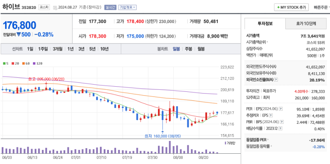Click the 최고 205,000 (06/20) chart marker

coord(46,79)
